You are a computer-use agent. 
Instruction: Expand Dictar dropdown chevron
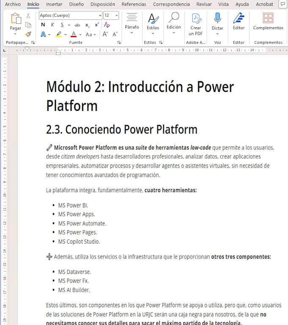(x=217, y=34)
